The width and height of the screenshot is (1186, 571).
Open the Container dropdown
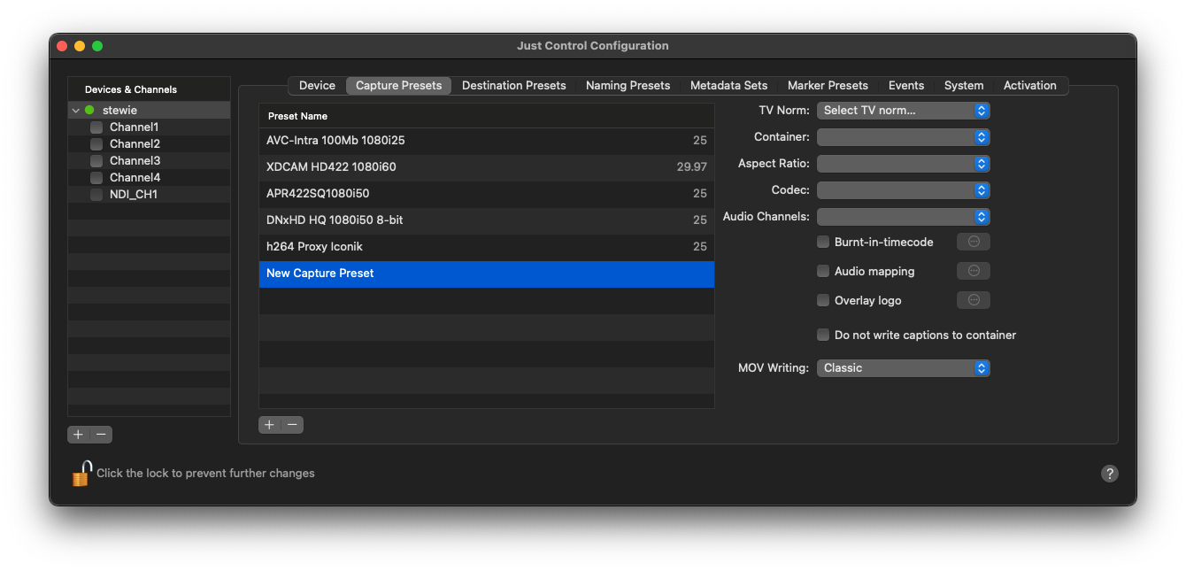click(x=903, y=137)
